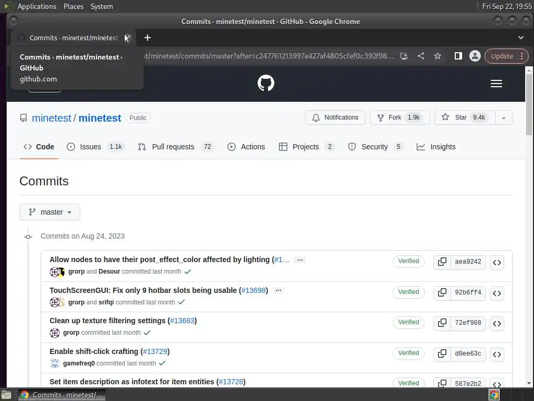Expand commit message for post_effect_color commit
This screenshot has width=534, height=401.
(300, 260)
